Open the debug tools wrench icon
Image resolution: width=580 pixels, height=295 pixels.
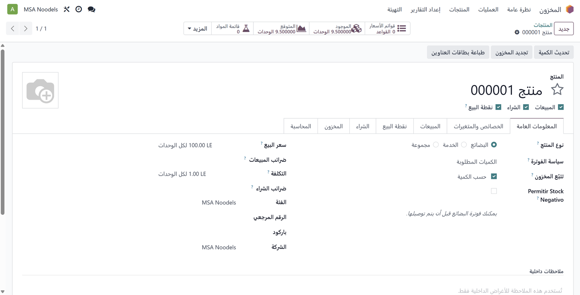point(67,9)
